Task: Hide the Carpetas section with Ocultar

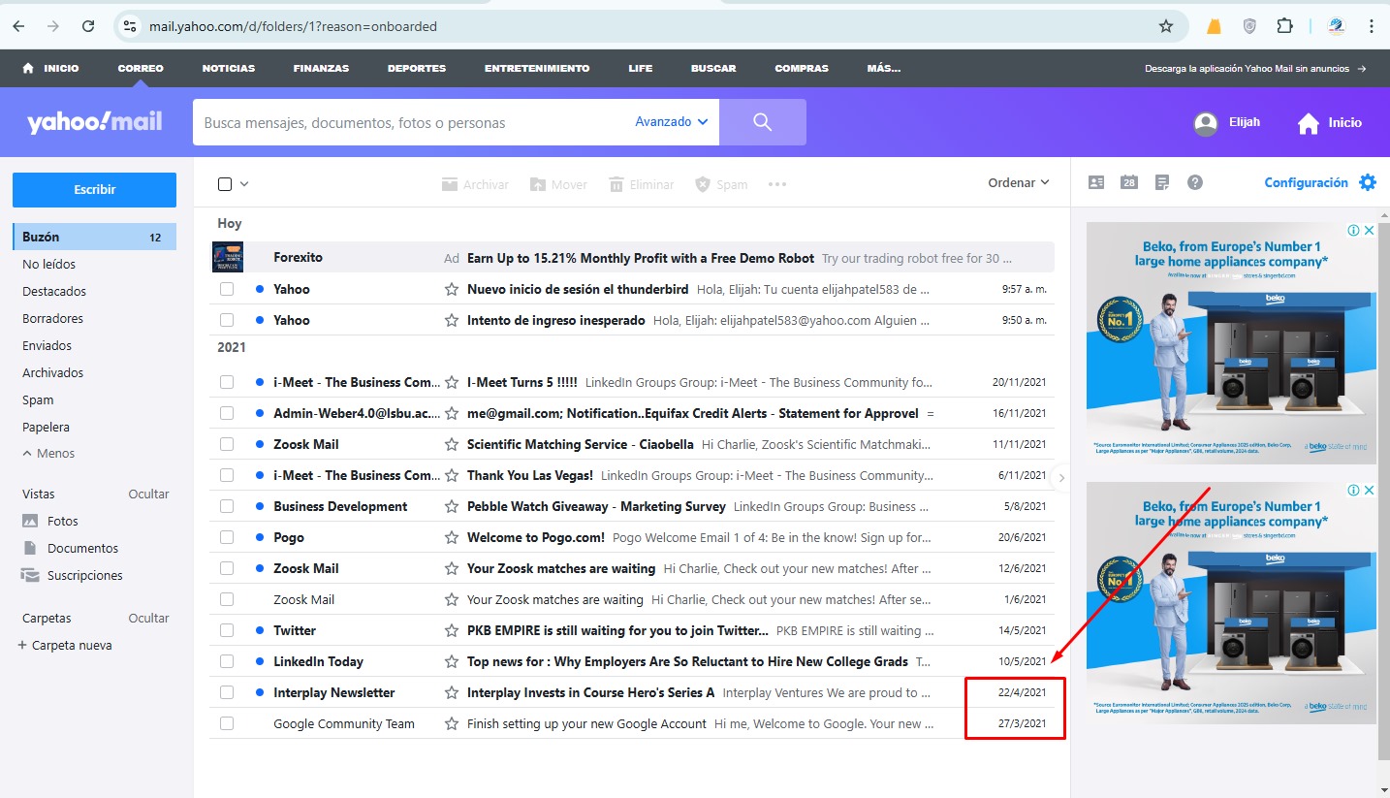Action: (x=148, y=618)
